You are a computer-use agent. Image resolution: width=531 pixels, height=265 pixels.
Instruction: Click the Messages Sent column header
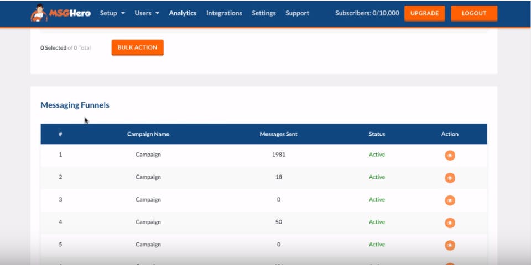[278, 134]
